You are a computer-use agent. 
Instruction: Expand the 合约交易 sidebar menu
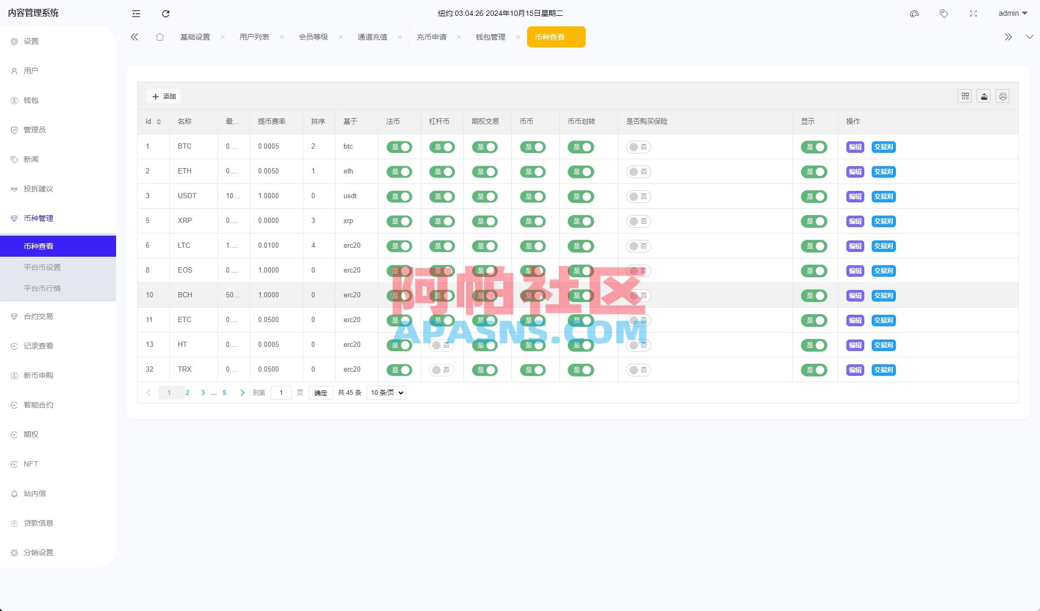coord(39,316)
